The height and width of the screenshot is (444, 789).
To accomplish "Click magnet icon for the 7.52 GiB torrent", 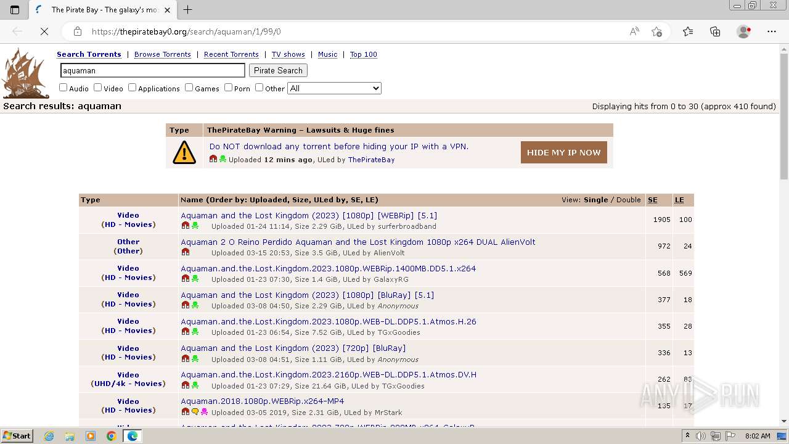I will (x=186, y=332).
